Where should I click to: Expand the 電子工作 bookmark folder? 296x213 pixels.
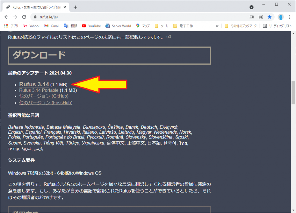coord(183,26)
